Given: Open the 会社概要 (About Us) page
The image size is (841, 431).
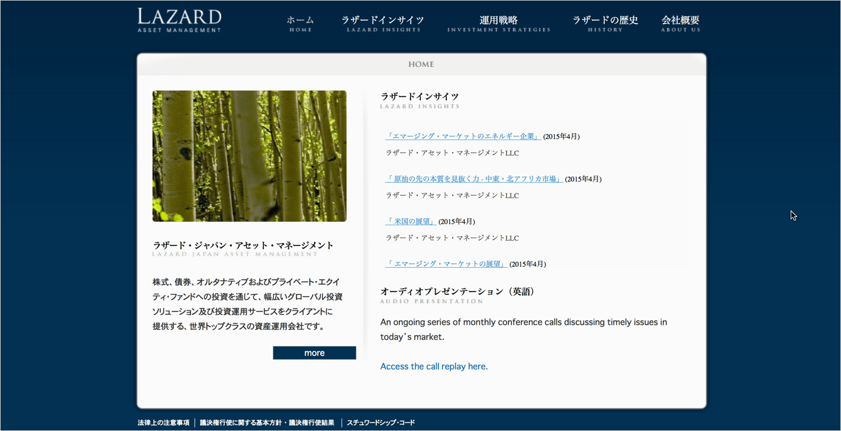Looking at the screenshot, I should click(682, 21).
